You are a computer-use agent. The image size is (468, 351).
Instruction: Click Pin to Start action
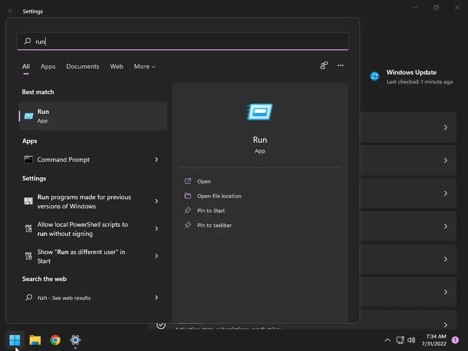[x=211, y=211]
